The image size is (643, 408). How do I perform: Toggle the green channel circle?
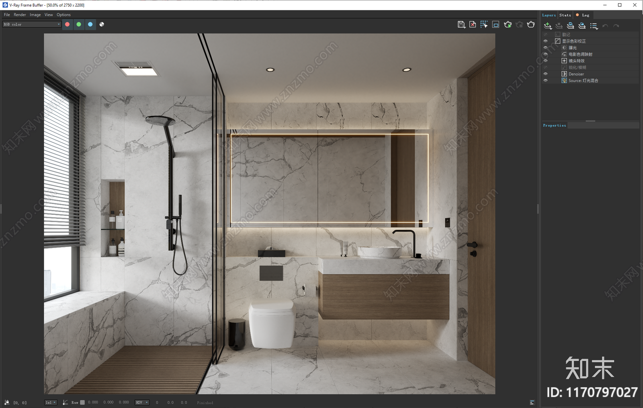click(79, 24)
